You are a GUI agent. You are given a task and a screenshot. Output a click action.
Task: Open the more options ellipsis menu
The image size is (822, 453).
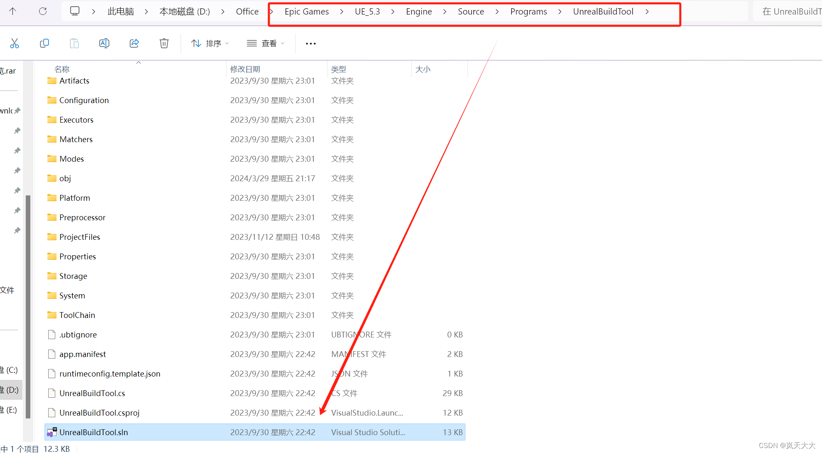click(311, 43)
